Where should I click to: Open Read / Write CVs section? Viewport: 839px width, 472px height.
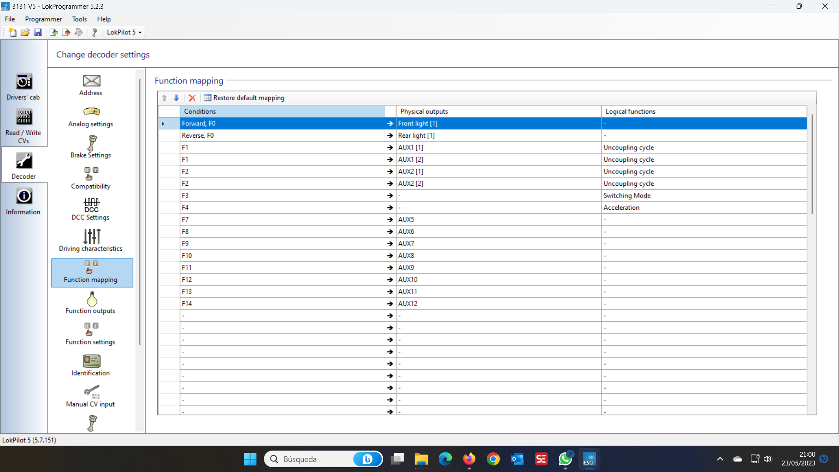[23, 127]
